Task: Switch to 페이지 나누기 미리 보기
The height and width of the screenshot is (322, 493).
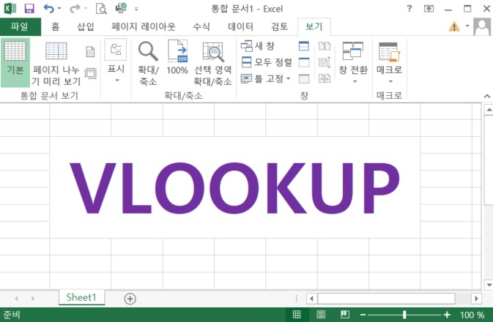Action: click(56, 64)
